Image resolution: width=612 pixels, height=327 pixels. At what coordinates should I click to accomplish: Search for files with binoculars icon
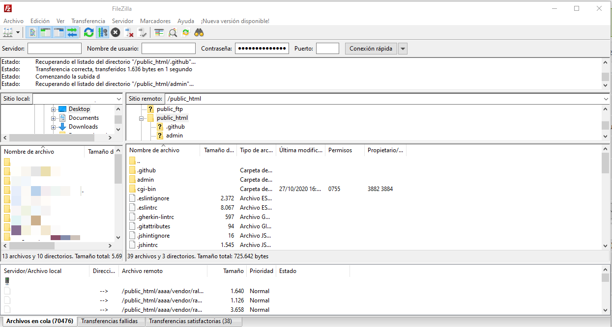tap(199, 32)
